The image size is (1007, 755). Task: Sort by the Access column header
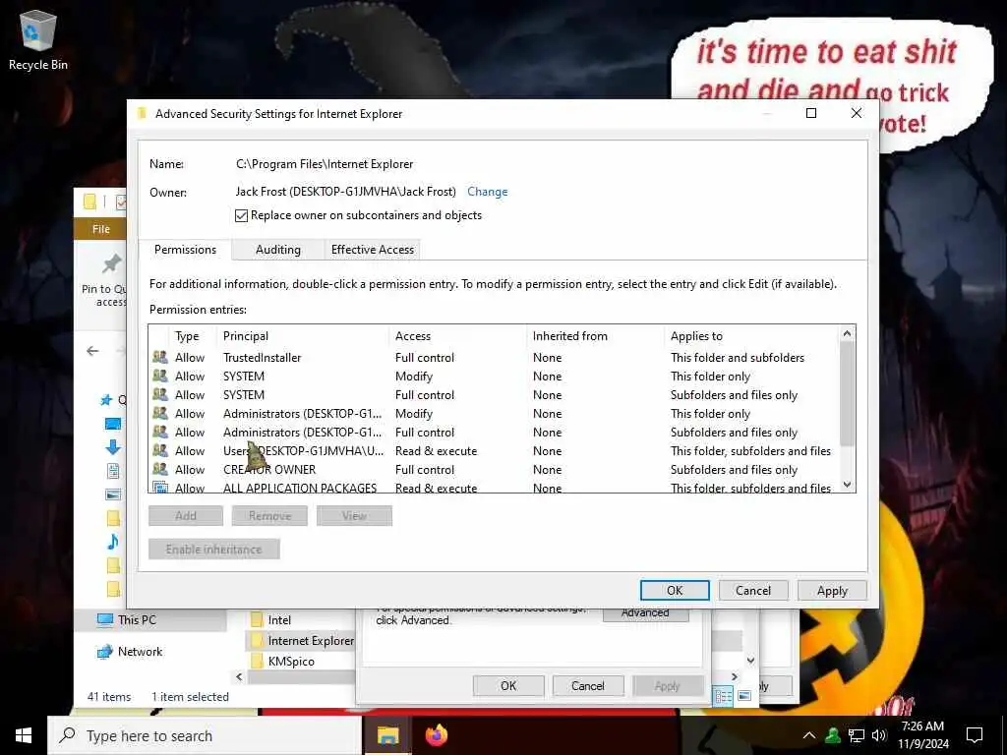click(458, 336)
